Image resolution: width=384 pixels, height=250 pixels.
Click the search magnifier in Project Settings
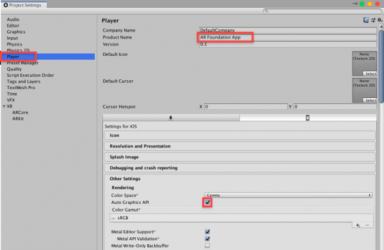pyautogui.click(x=267, y=11)
